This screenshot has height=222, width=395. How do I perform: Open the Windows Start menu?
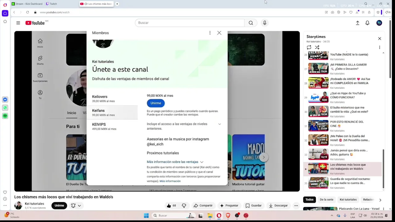coord(146,216)
